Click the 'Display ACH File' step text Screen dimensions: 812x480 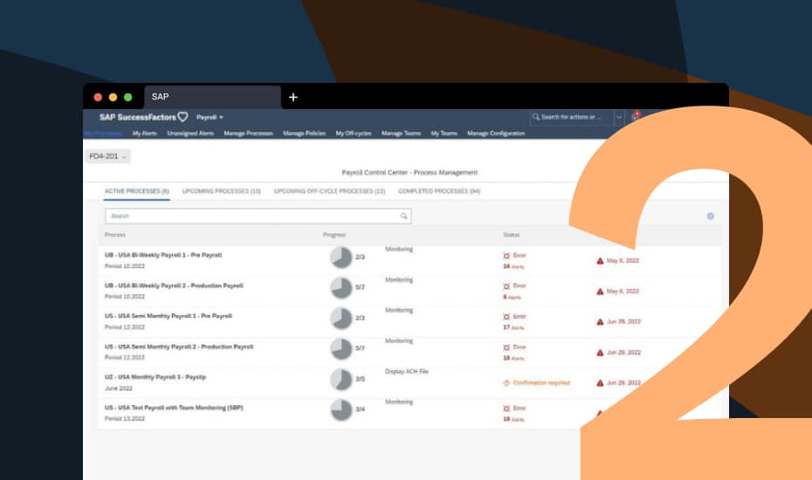tap(407, 372)
